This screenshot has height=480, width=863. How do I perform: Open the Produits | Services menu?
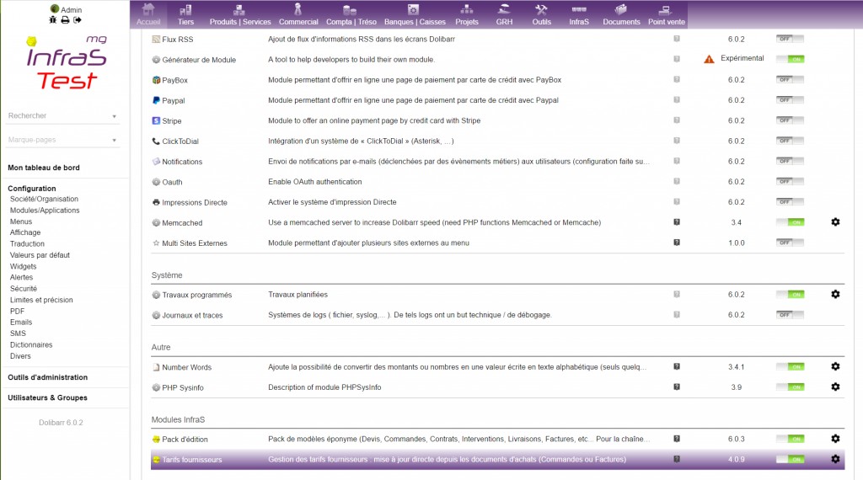click(x=240, y=15)
